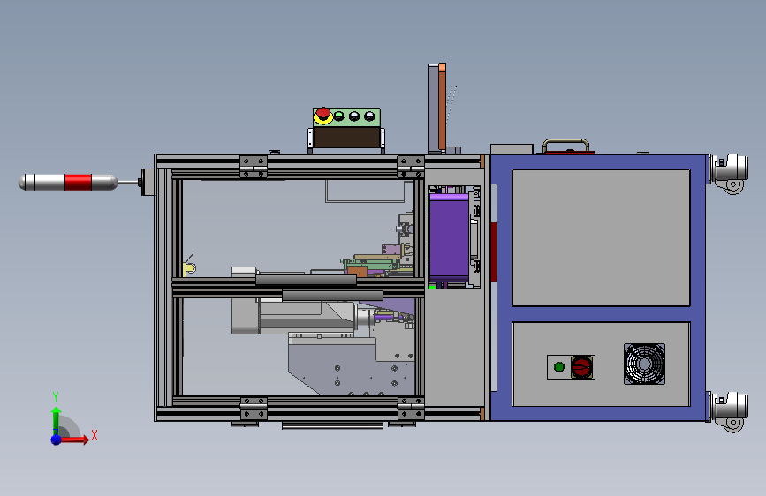Select the carry handle on top of cabinet
This screenshot has height=496, width=766.
565,145
